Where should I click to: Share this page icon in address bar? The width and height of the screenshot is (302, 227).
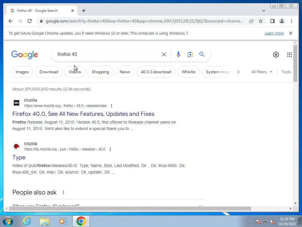(251, 21)
